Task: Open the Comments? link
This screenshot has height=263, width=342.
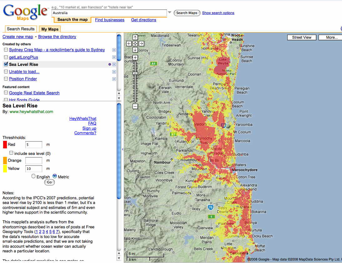Action: [85, 133]
